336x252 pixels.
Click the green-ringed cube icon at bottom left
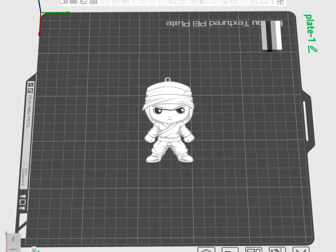tap(34, 249)
